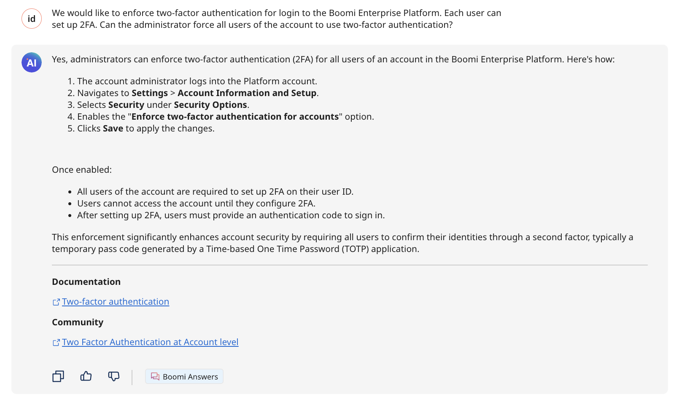The height and width of the screenshot is (402, 679).
Task: Open the Two-factor authentication documentation link
Action: click(x=116, y=301)
